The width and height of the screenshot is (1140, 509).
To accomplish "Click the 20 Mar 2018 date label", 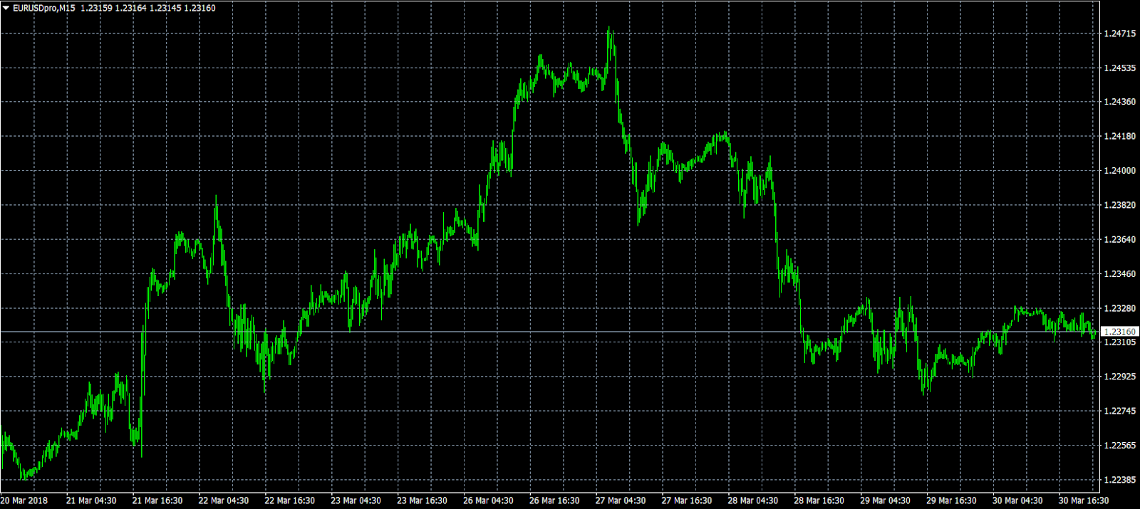I will point(25,500).
